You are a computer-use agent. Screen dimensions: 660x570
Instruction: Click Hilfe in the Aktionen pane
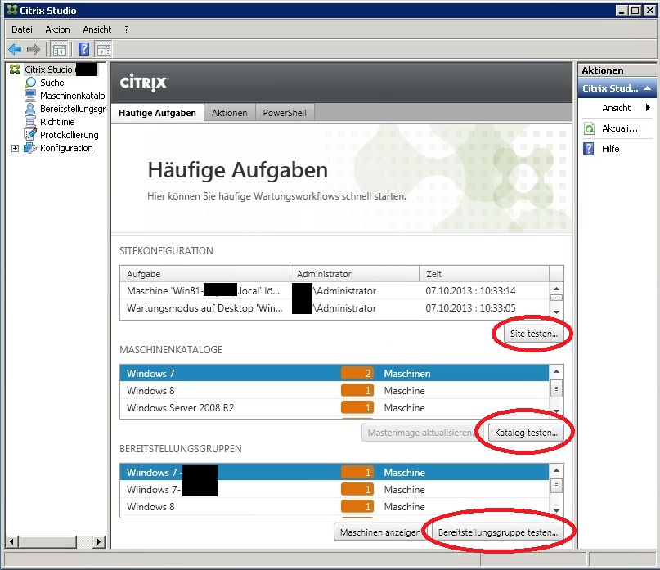(x=610, y=149)
